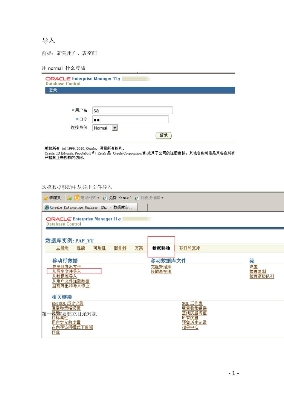Open the 网页快讯库 web slice icon
Screen dimensions: 284x402
(x=137, y=198)
